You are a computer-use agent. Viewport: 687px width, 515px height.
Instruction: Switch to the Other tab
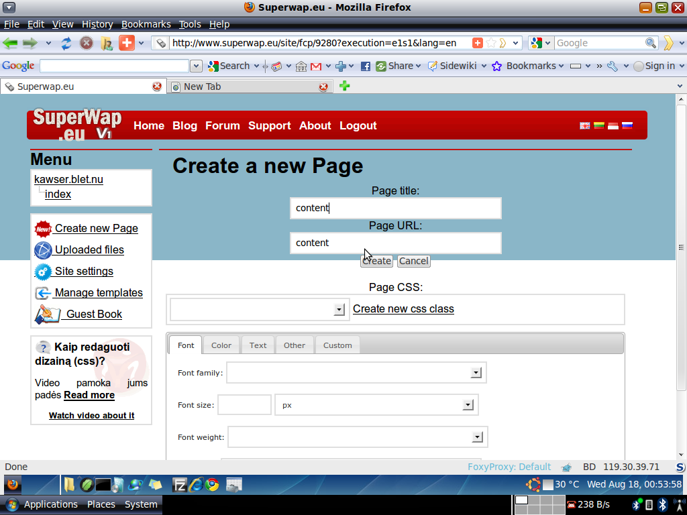[x=295, y=345]
